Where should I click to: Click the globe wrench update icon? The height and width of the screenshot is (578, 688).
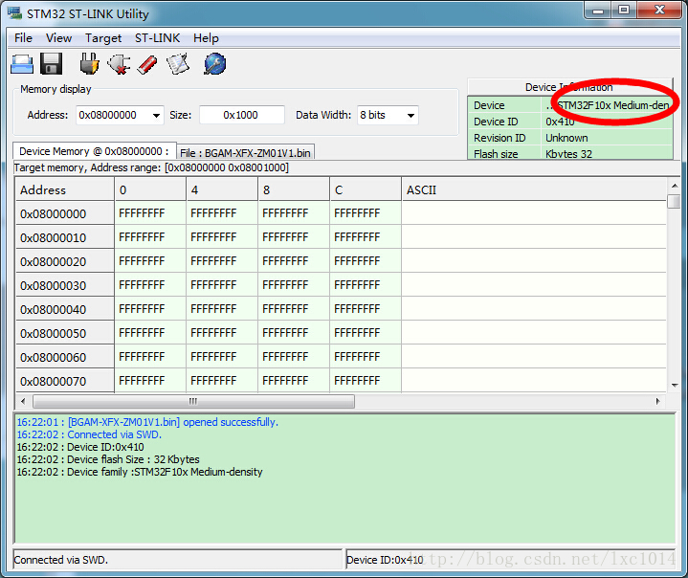tap(215, 64)
